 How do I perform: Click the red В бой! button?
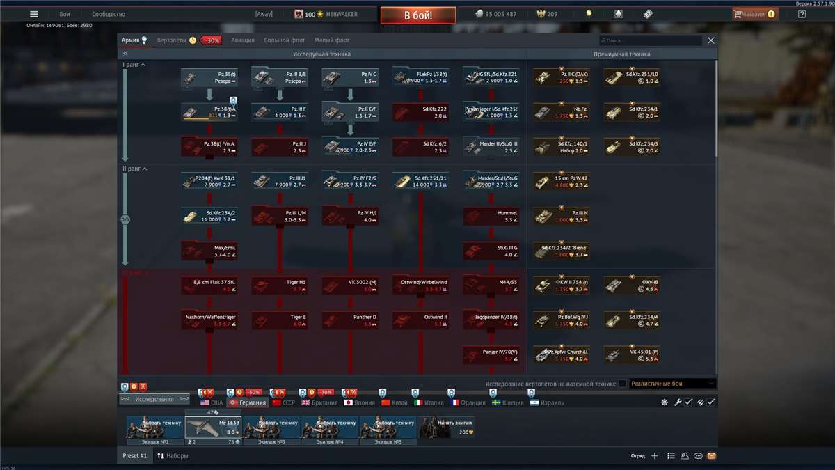(418, 15)
